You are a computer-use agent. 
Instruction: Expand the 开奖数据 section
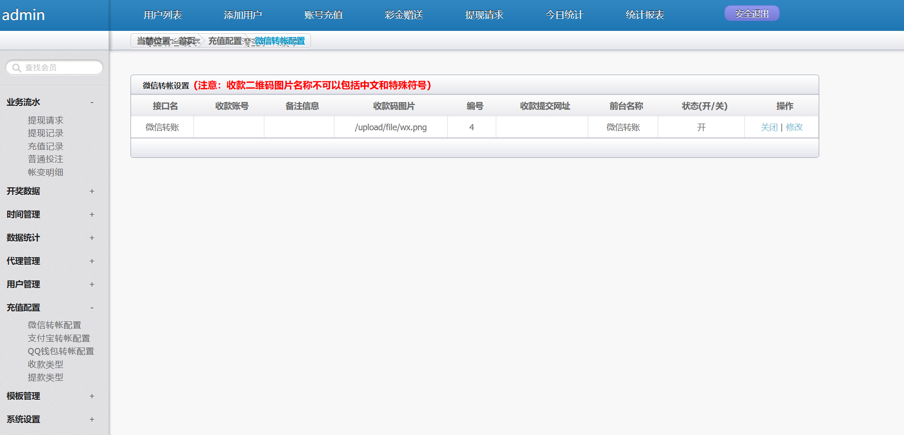92,191
